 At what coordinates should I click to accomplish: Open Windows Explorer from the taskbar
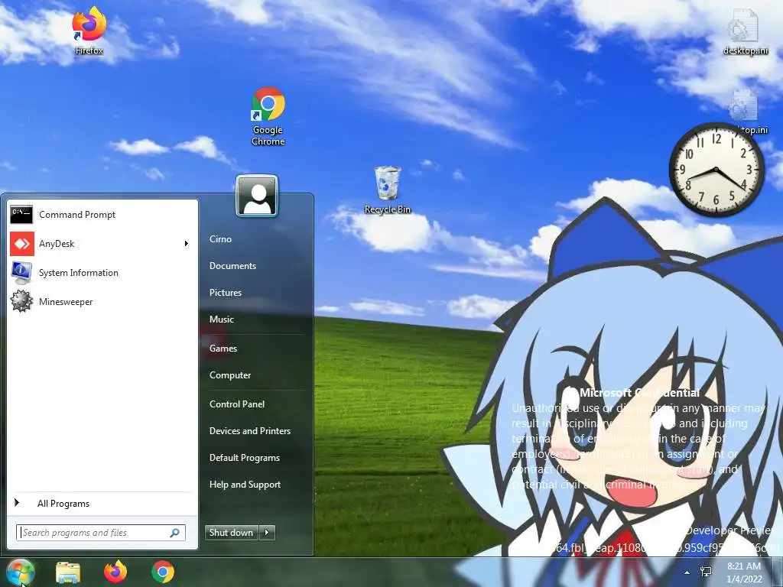click(x=68, y=572)
